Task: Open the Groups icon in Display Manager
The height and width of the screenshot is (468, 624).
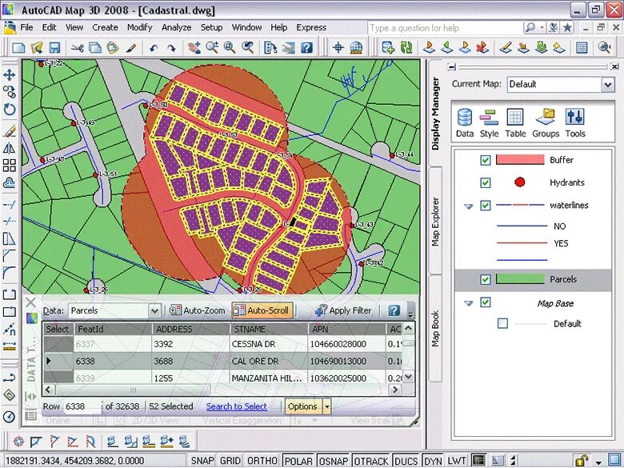Action: (x=546, y=122)
